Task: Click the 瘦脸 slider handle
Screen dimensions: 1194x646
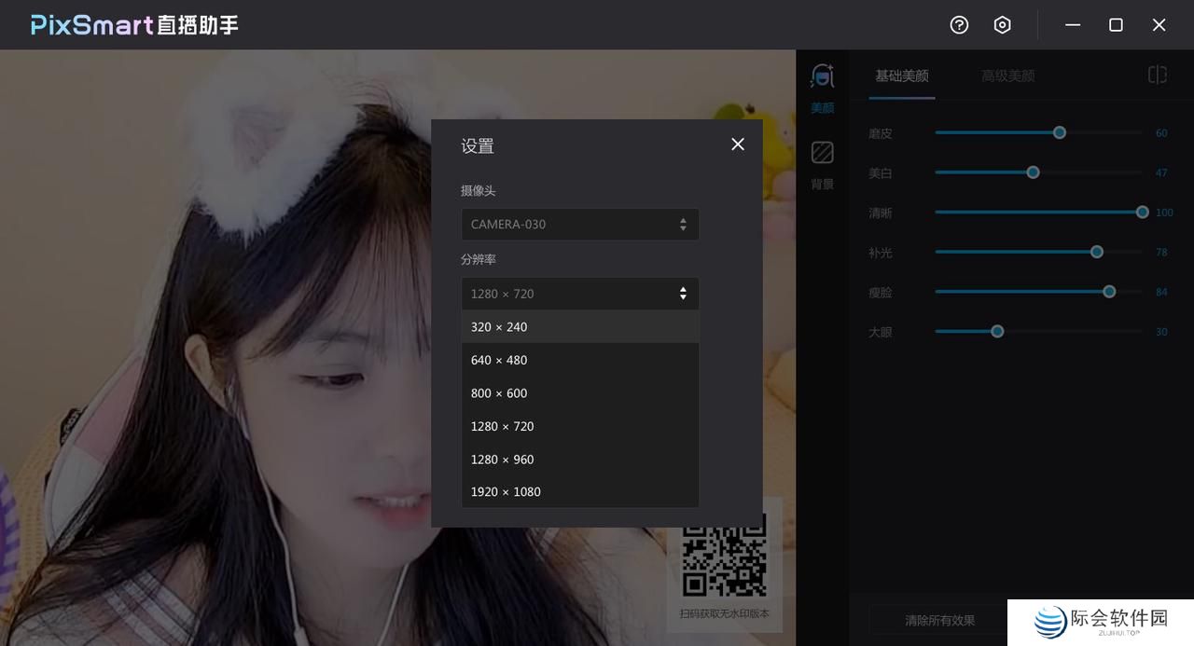Action: click(1108, 291)
